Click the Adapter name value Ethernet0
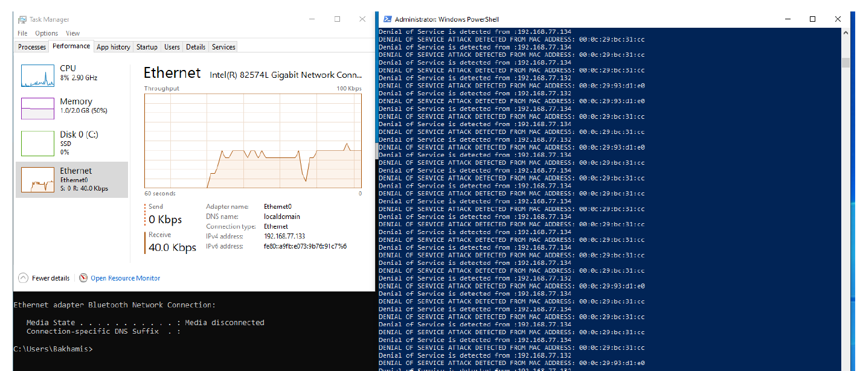This screenshot has height=371, width=863. tap(278, 206)
